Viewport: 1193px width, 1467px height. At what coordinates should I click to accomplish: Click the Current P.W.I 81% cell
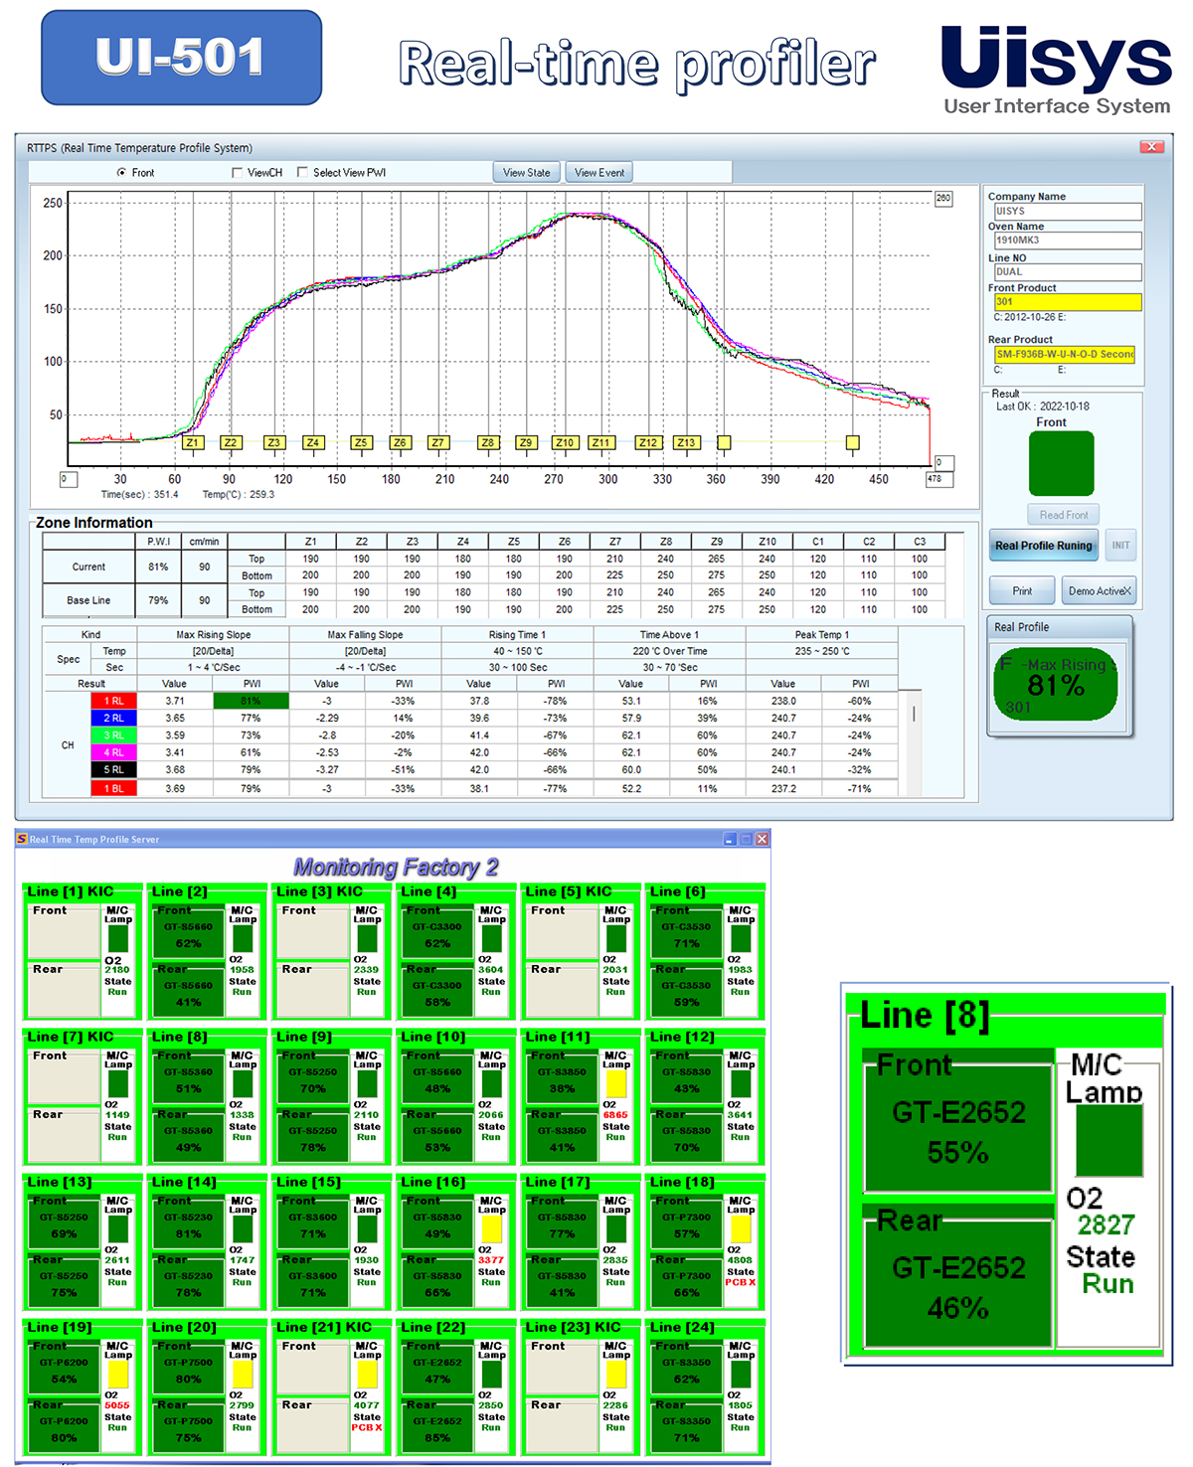[x=158, y=567]
